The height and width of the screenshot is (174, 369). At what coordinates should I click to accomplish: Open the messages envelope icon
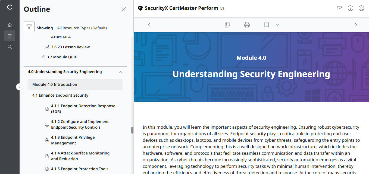[339, 8]
